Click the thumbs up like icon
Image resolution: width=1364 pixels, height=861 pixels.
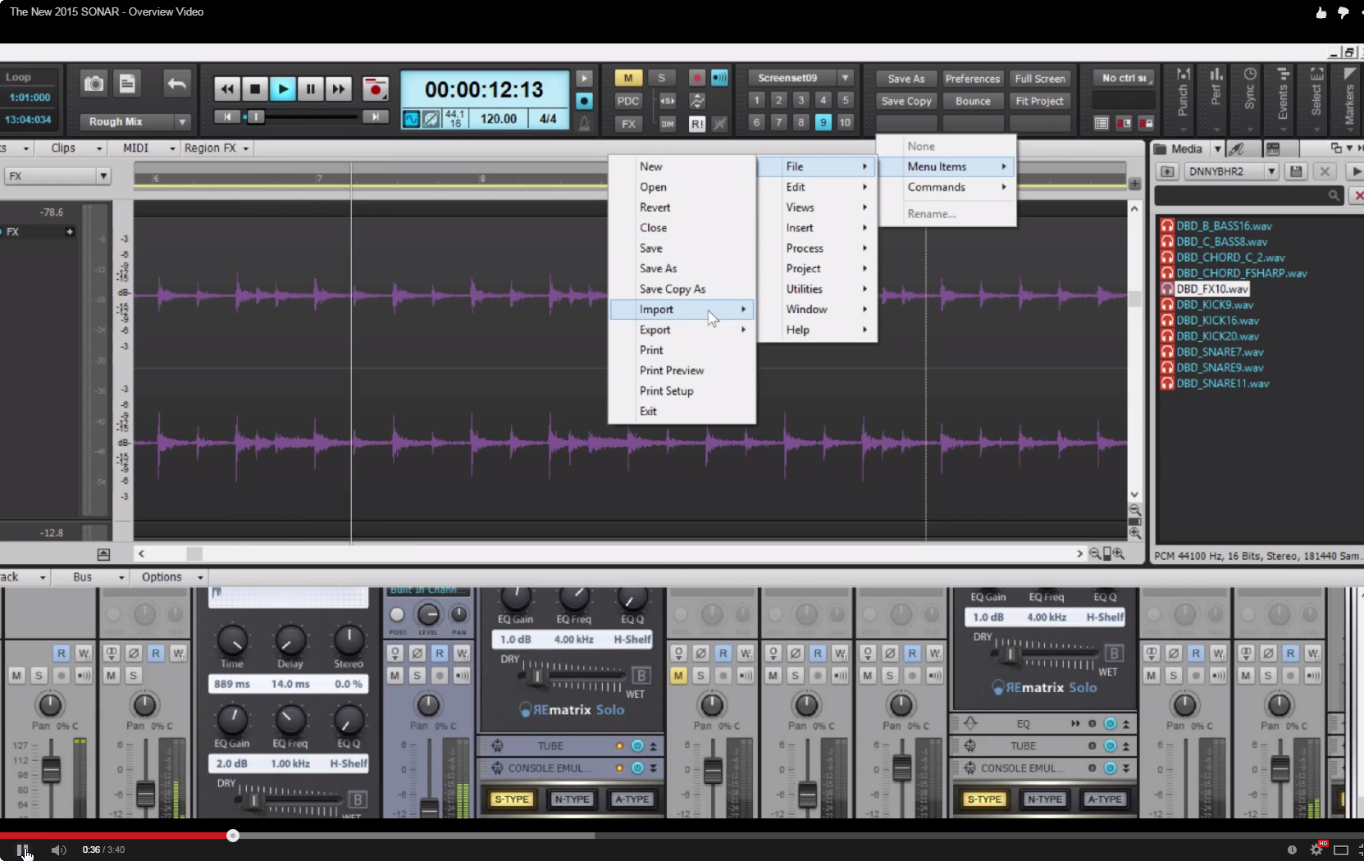(x=1321, y=12)
